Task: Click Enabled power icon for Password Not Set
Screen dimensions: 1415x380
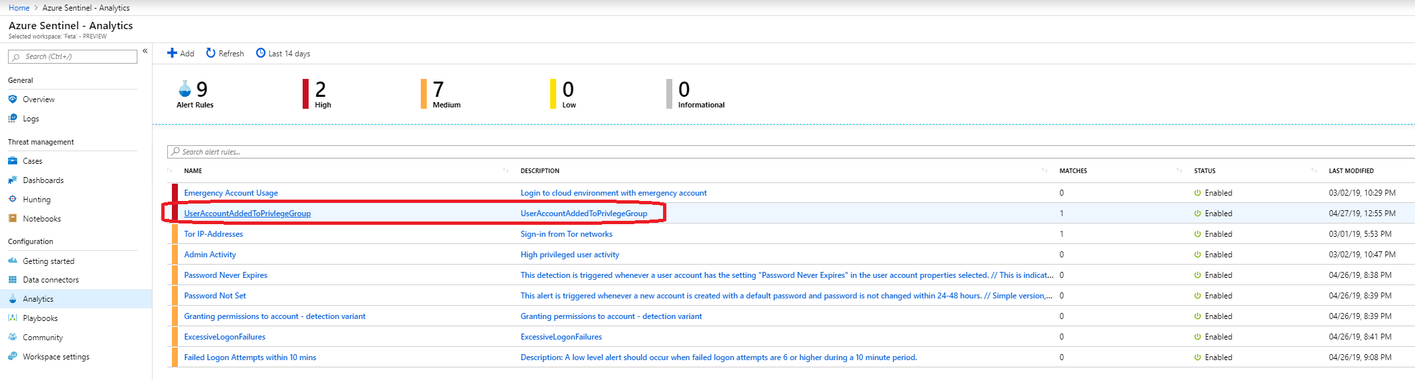Action: (1198, 296)
